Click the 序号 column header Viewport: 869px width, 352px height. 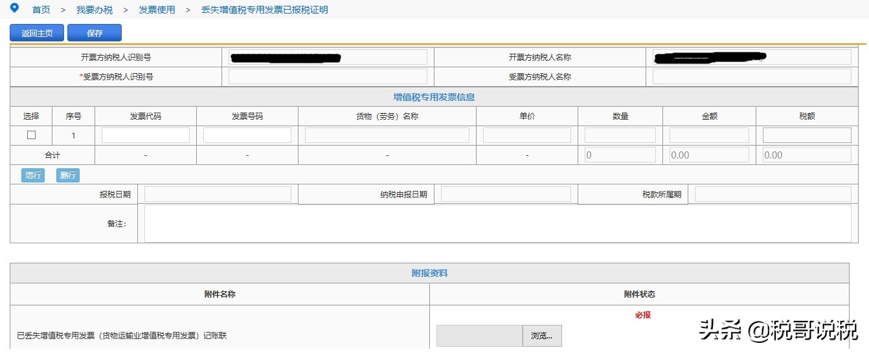73,116
